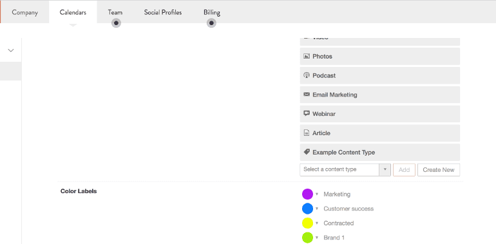Image resolution: width=496 pixels, height=244 pixels.
Task: Select the Webinar content type row
Action: tap(380, 114)
